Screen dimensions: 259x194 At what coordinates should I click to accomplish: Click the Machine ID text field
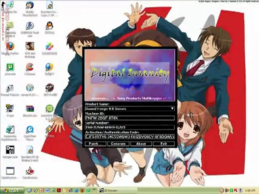point(129,118)
